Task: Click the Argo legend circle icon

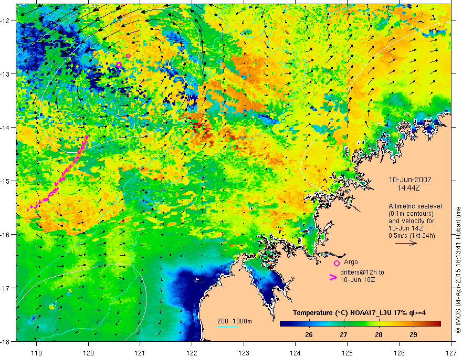Action: pos(337,263)
